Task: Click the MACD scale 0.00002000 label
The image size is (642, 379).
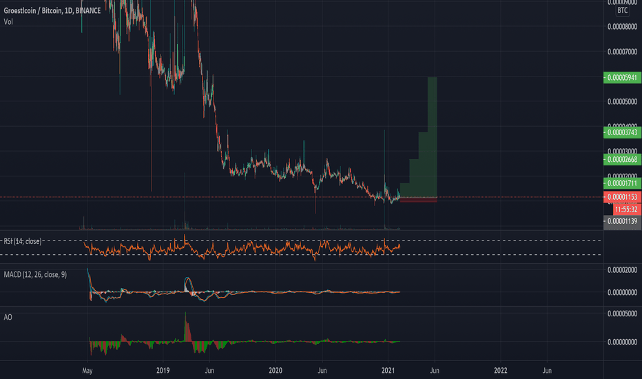Action: coord(622,270)
